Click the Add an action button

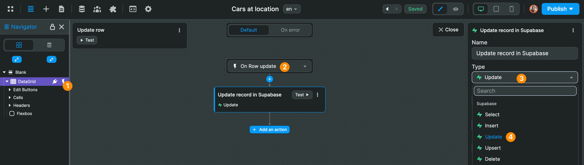tap(270, 130)
